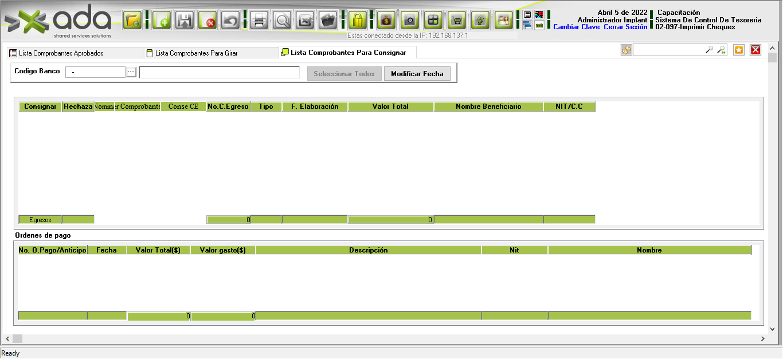Open the Lista Comprobantes Para Girar tab
The height and width of the screenshot is (359, 783).
click(x=196, y=53)
